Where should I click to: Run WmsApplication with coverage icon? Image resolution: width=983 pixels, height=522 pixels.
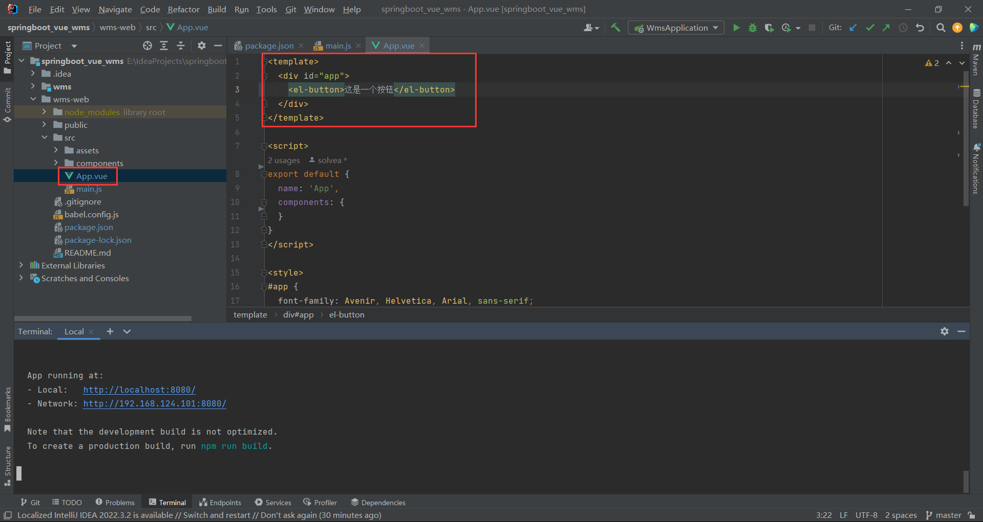coord(768,28)
